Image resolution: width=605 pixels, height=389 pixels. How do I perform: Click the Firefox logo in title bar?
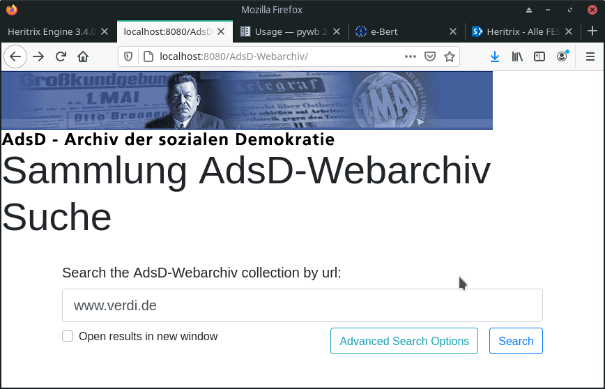pos(12,10)
